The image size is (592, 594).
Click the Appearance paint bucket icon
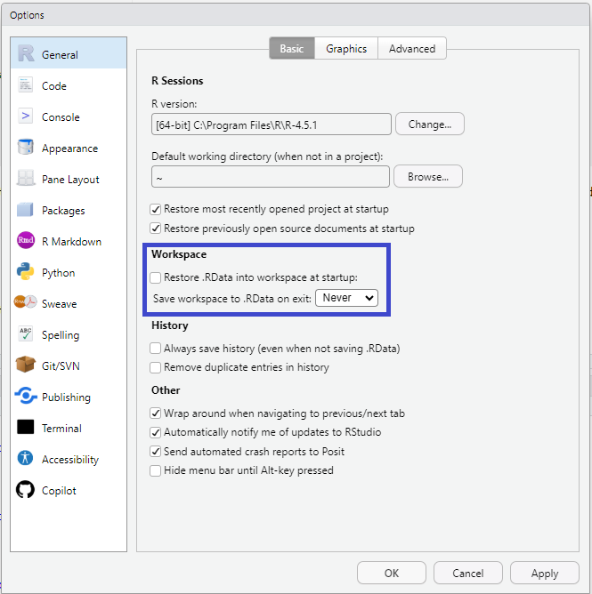pos(26,147)
